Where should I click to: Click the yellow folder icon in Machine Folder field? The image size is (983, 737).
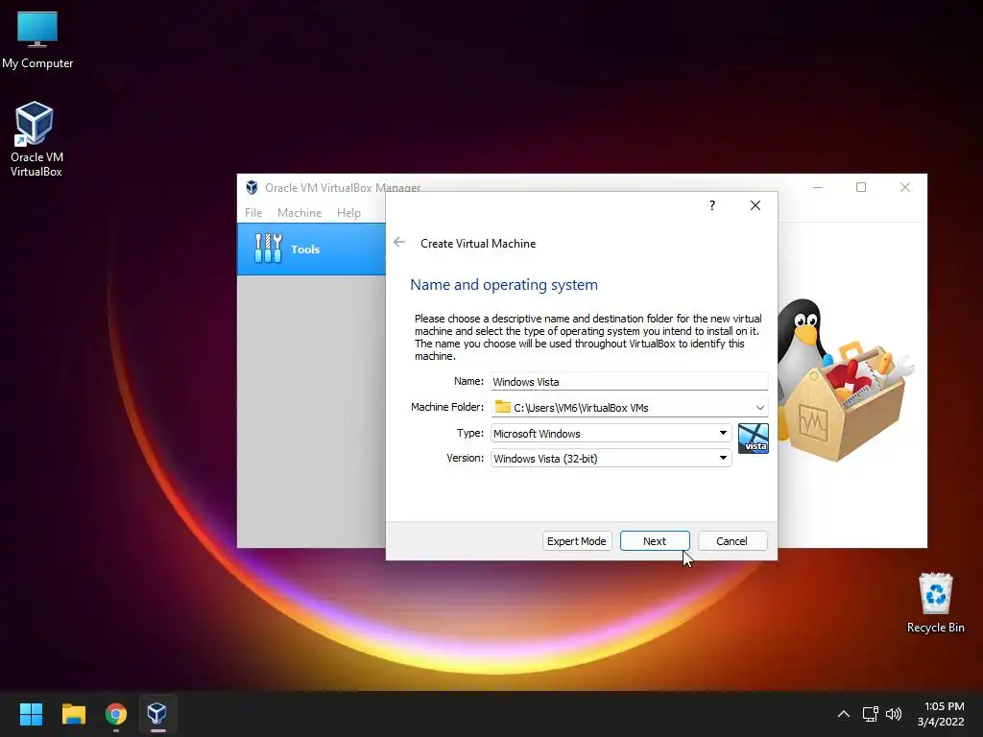pyautogui.click(x=503, y=407)
